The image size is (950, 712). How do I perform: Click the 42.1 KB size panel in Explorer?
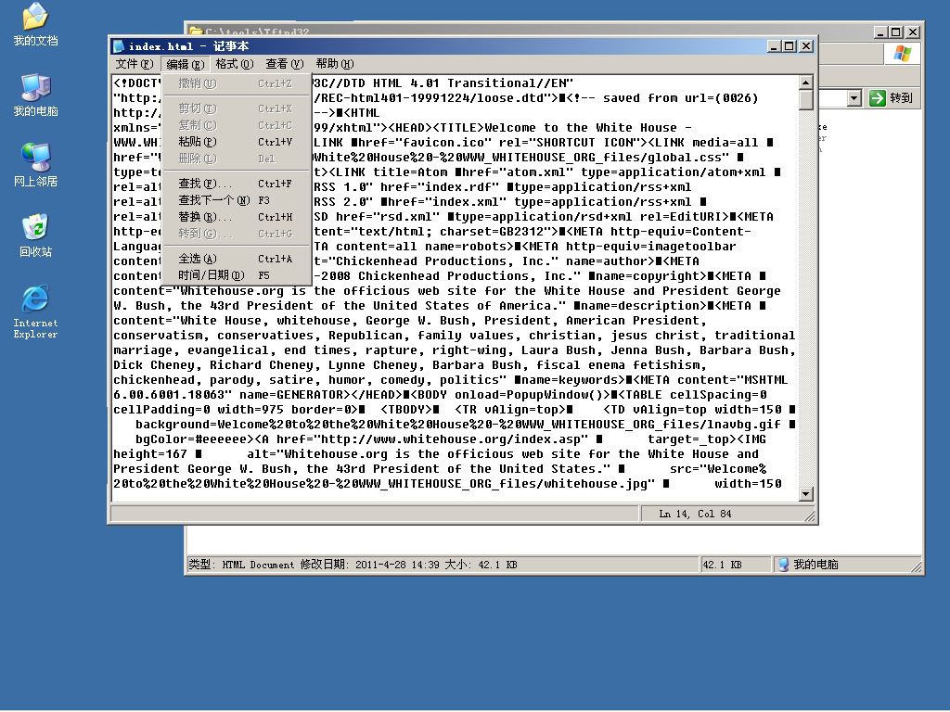pyautogui.click(x=735, y=565)
